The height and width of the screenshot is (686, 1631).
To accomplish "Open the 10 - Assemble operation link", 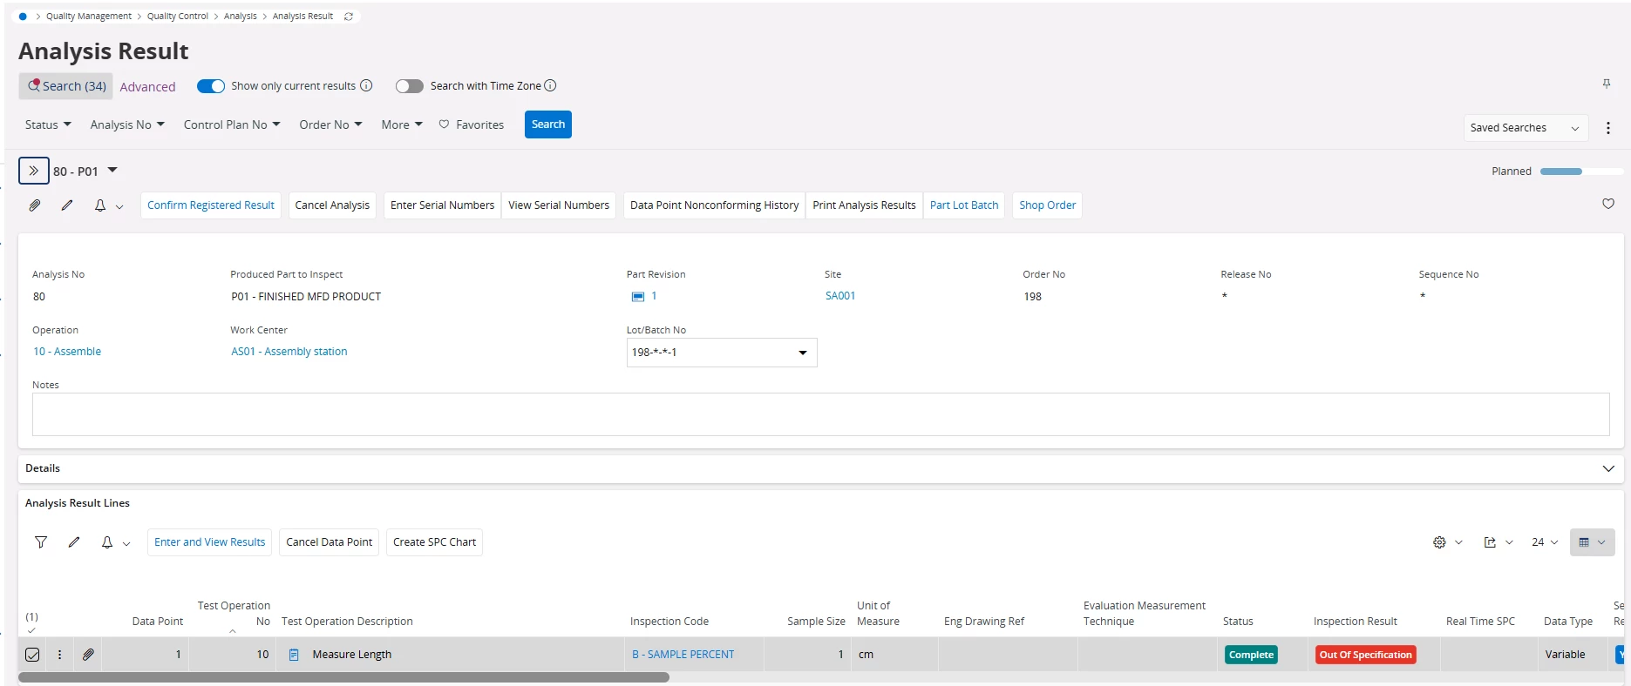I will [67, 352].
